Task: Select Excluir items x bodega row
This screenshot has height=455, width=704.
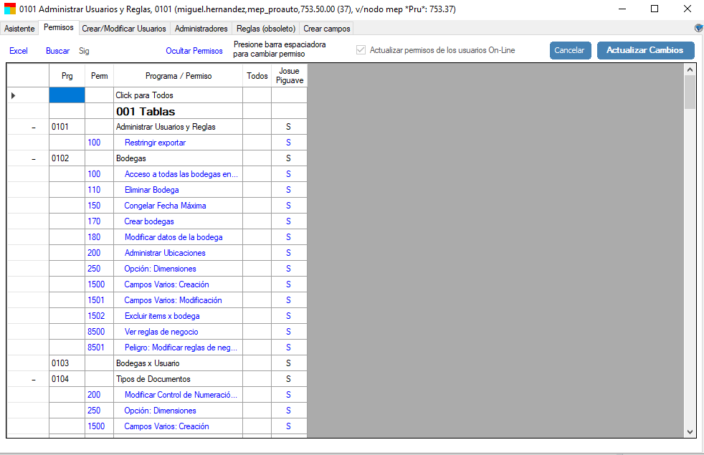Action: pyautogui.click(x=179, y=316)
